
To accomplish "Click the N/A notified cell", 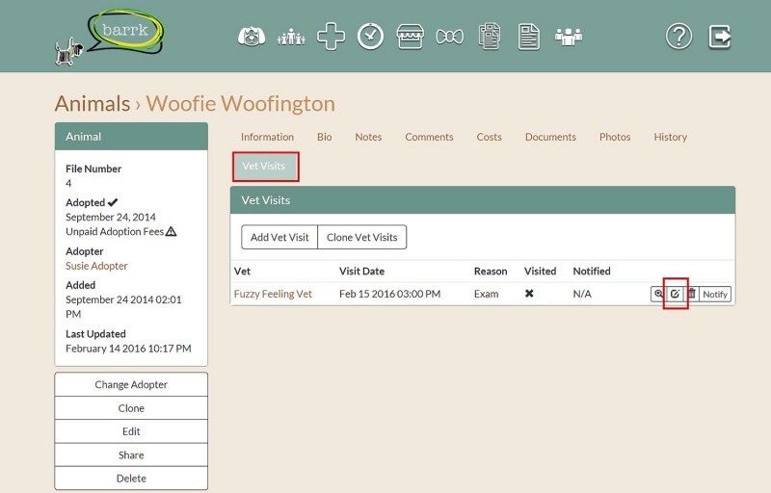I will (582, 294).
